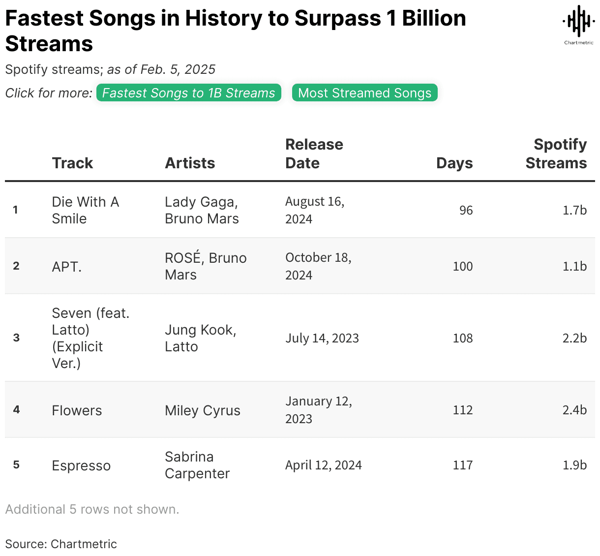The image size is (600, 556).
Task: Sort by Spotify Streams column
Action: coord(556,154)
